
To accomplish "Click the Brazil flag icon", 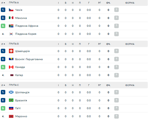I will 11,100.
